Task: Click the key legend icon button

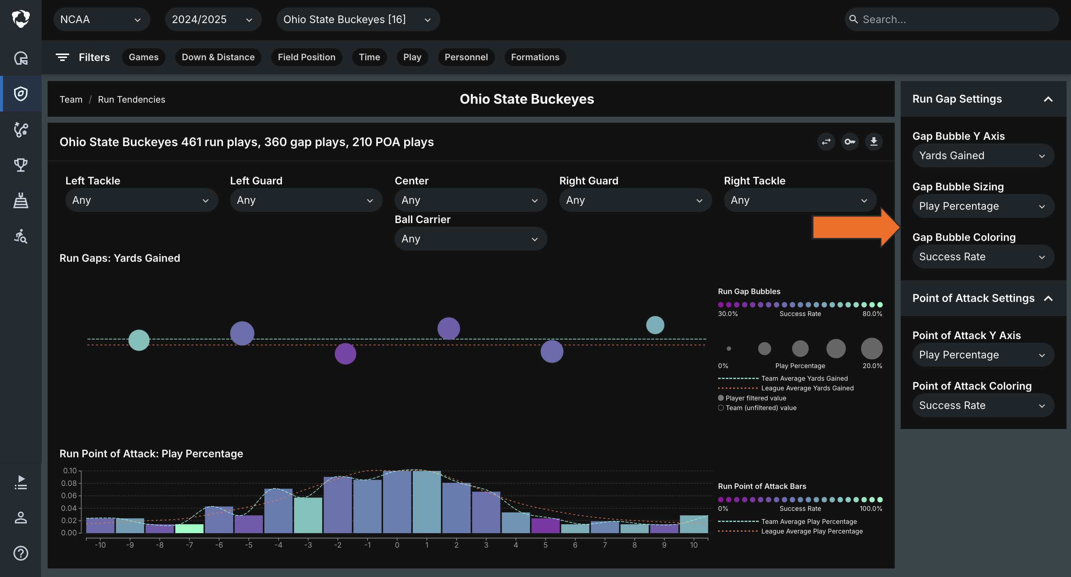Action: (x=850, y=142)
